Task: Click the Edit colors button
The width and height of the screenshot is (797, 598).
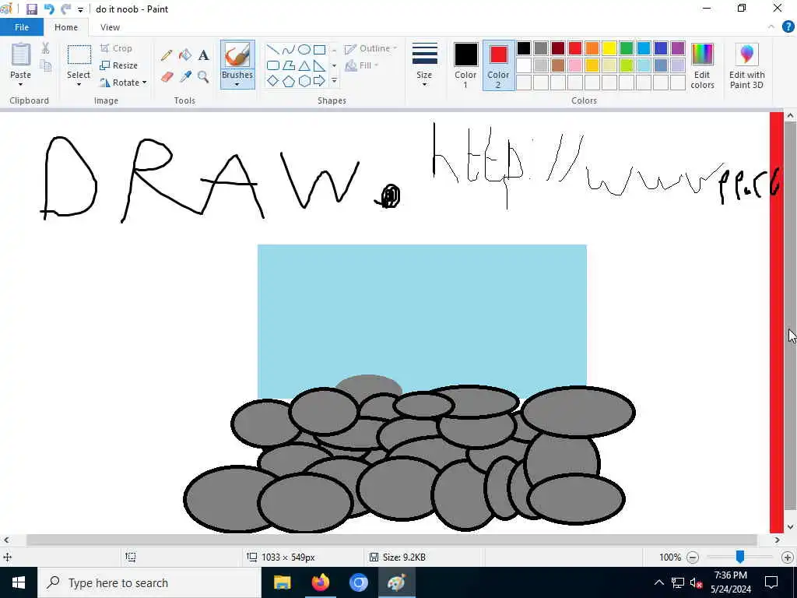Action: (x=702, y=65)
